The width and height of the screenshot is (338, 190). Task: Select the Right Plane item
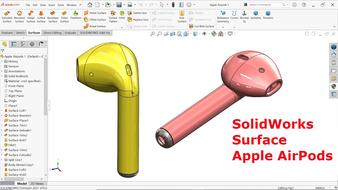click(14, 96)
